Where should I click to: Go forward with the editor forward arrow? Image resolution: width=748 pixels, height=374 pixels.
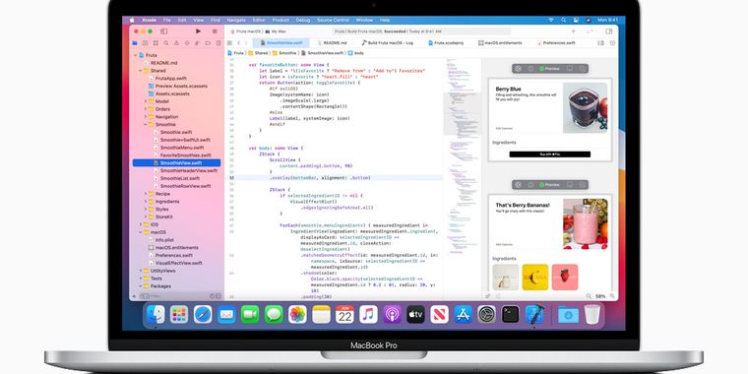(x=247, y=43)
